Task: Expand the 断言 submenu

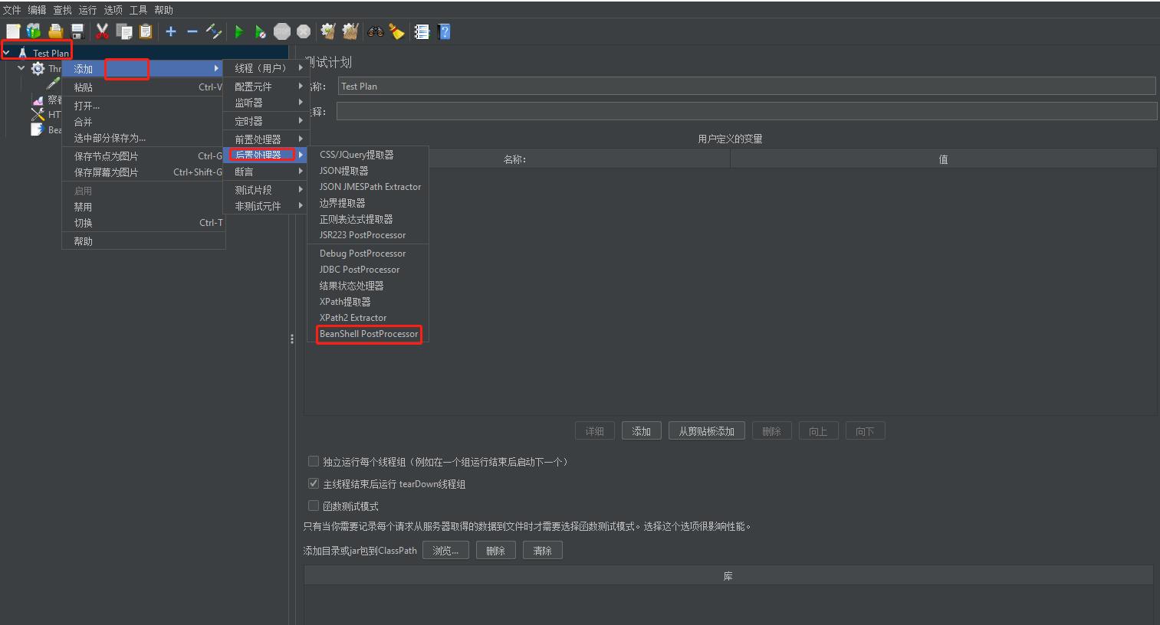Action: [x=265, y=172]
